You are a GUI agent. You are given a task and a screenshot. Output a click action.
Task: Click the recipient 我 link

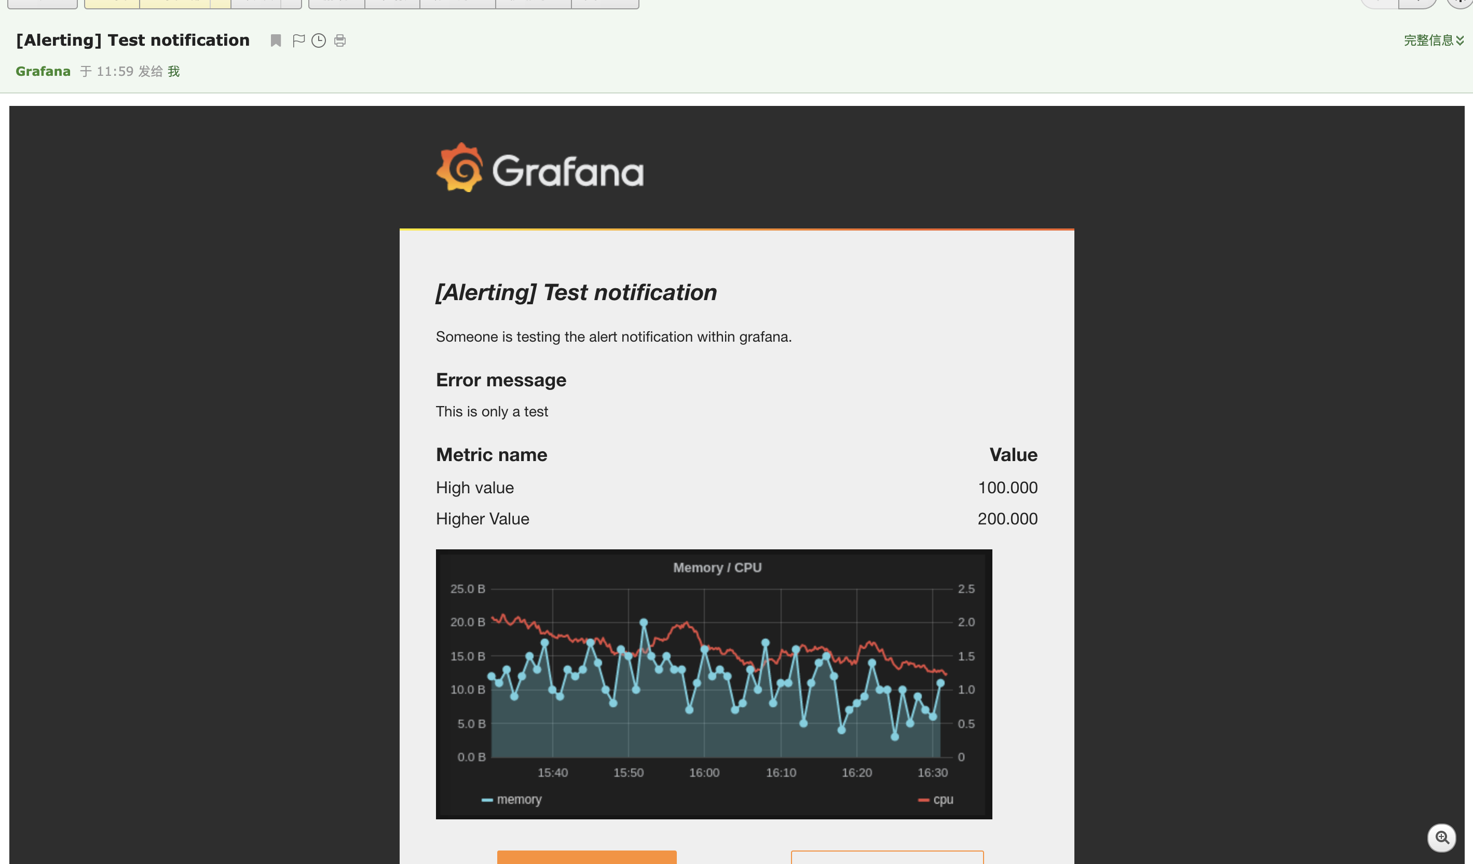(x=173, y=71)
